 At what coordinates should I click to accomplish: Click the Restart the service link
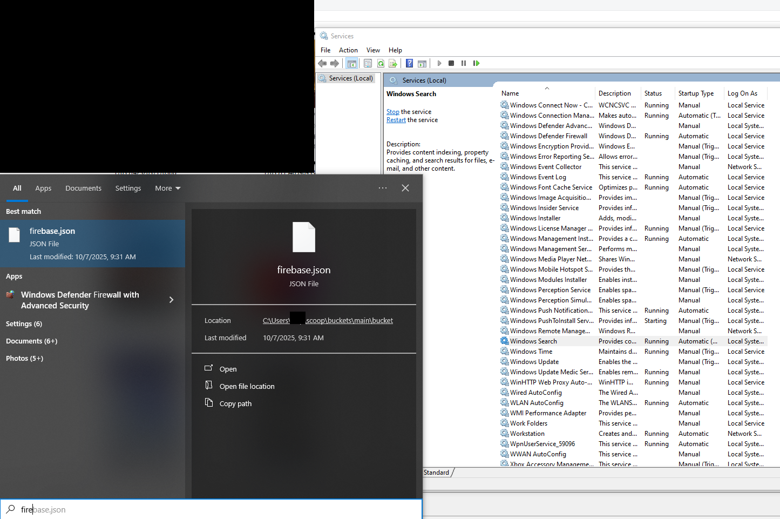396,120
